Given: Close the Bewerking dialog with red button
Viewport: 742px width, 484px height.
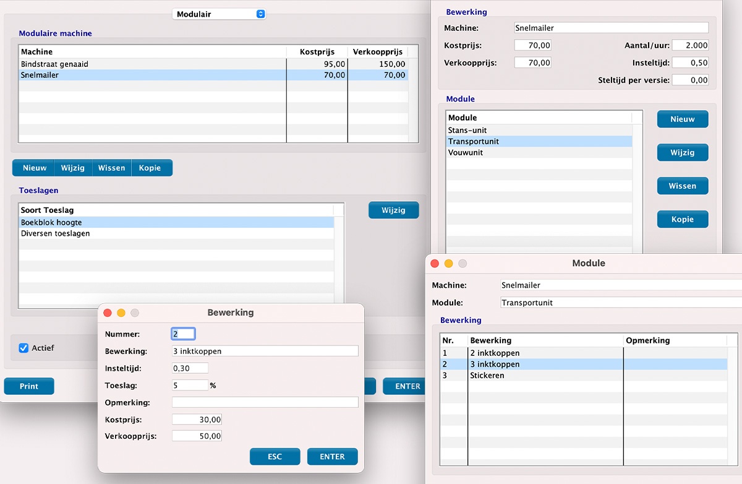Looking at the screenshot, I should [x=108, y=313].
